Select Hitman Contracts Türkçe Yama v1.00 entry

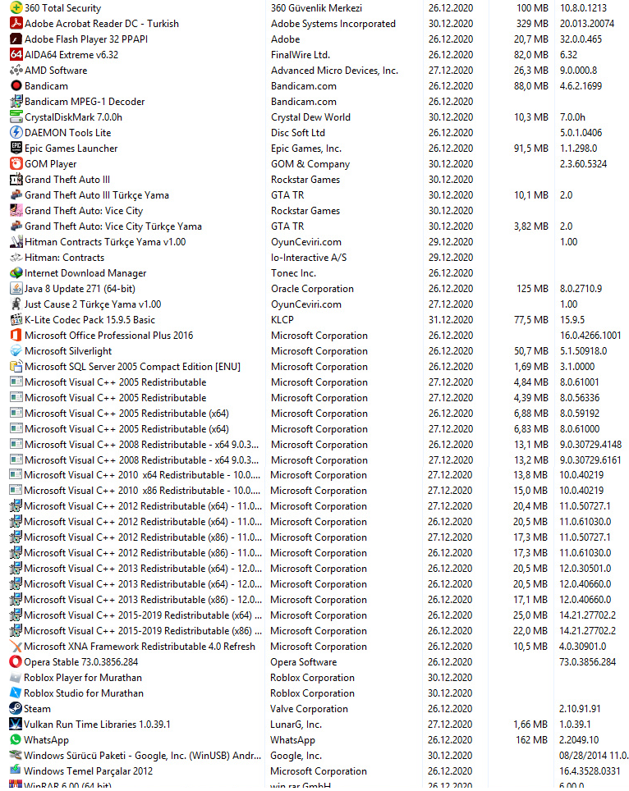105,242
